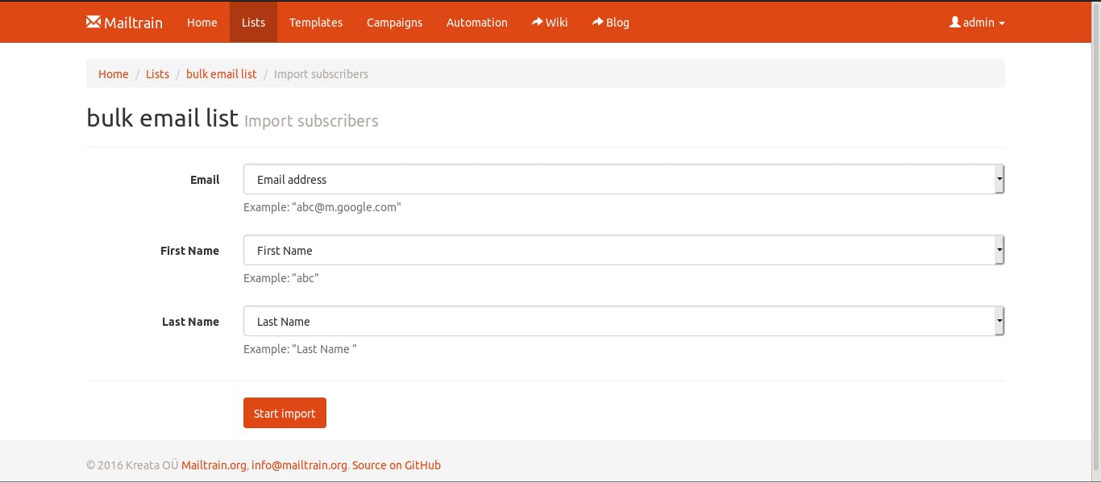This screenshot has width=1101, height=483.
Task: Follow the Home breadcrumb link
Action: point(114,73)
